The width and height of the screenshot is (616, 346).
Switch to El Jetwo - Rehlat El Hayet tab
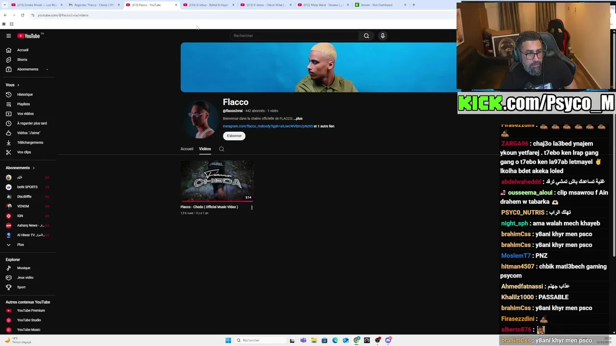208,5
